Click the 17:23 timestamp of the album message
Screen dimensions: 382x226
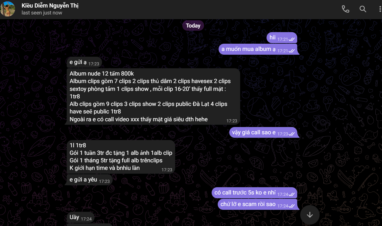(232, 121)
